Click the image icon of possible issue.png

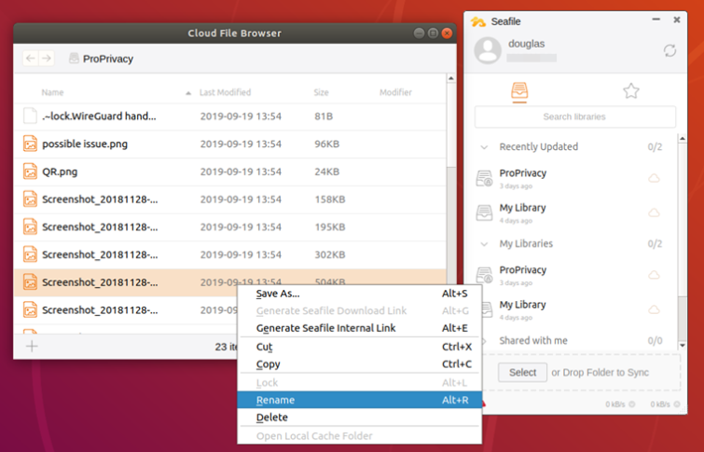click(x=30, y=144)
